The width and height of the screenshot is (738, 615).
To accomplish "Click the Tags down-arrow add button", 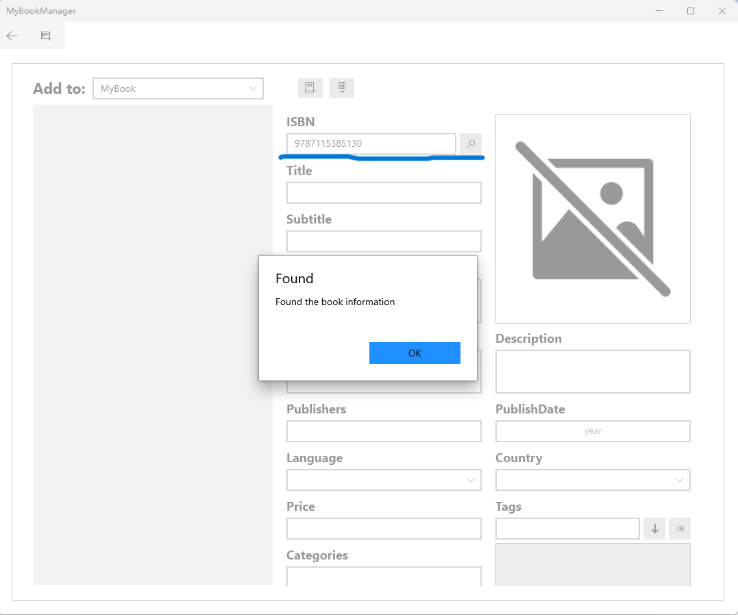I will 654,529.
